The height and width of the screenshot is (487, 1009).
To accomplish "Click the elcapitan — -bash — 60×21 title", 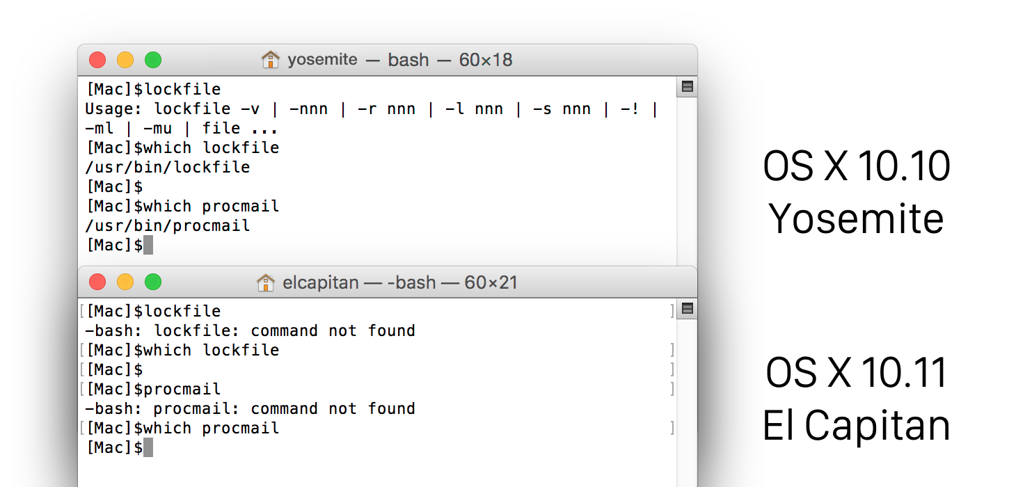I will click(x=399, y=282).
